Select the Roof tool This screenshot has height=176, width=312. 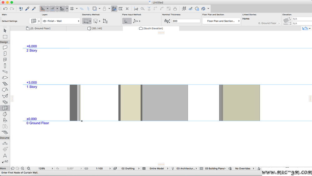point(5,90)
